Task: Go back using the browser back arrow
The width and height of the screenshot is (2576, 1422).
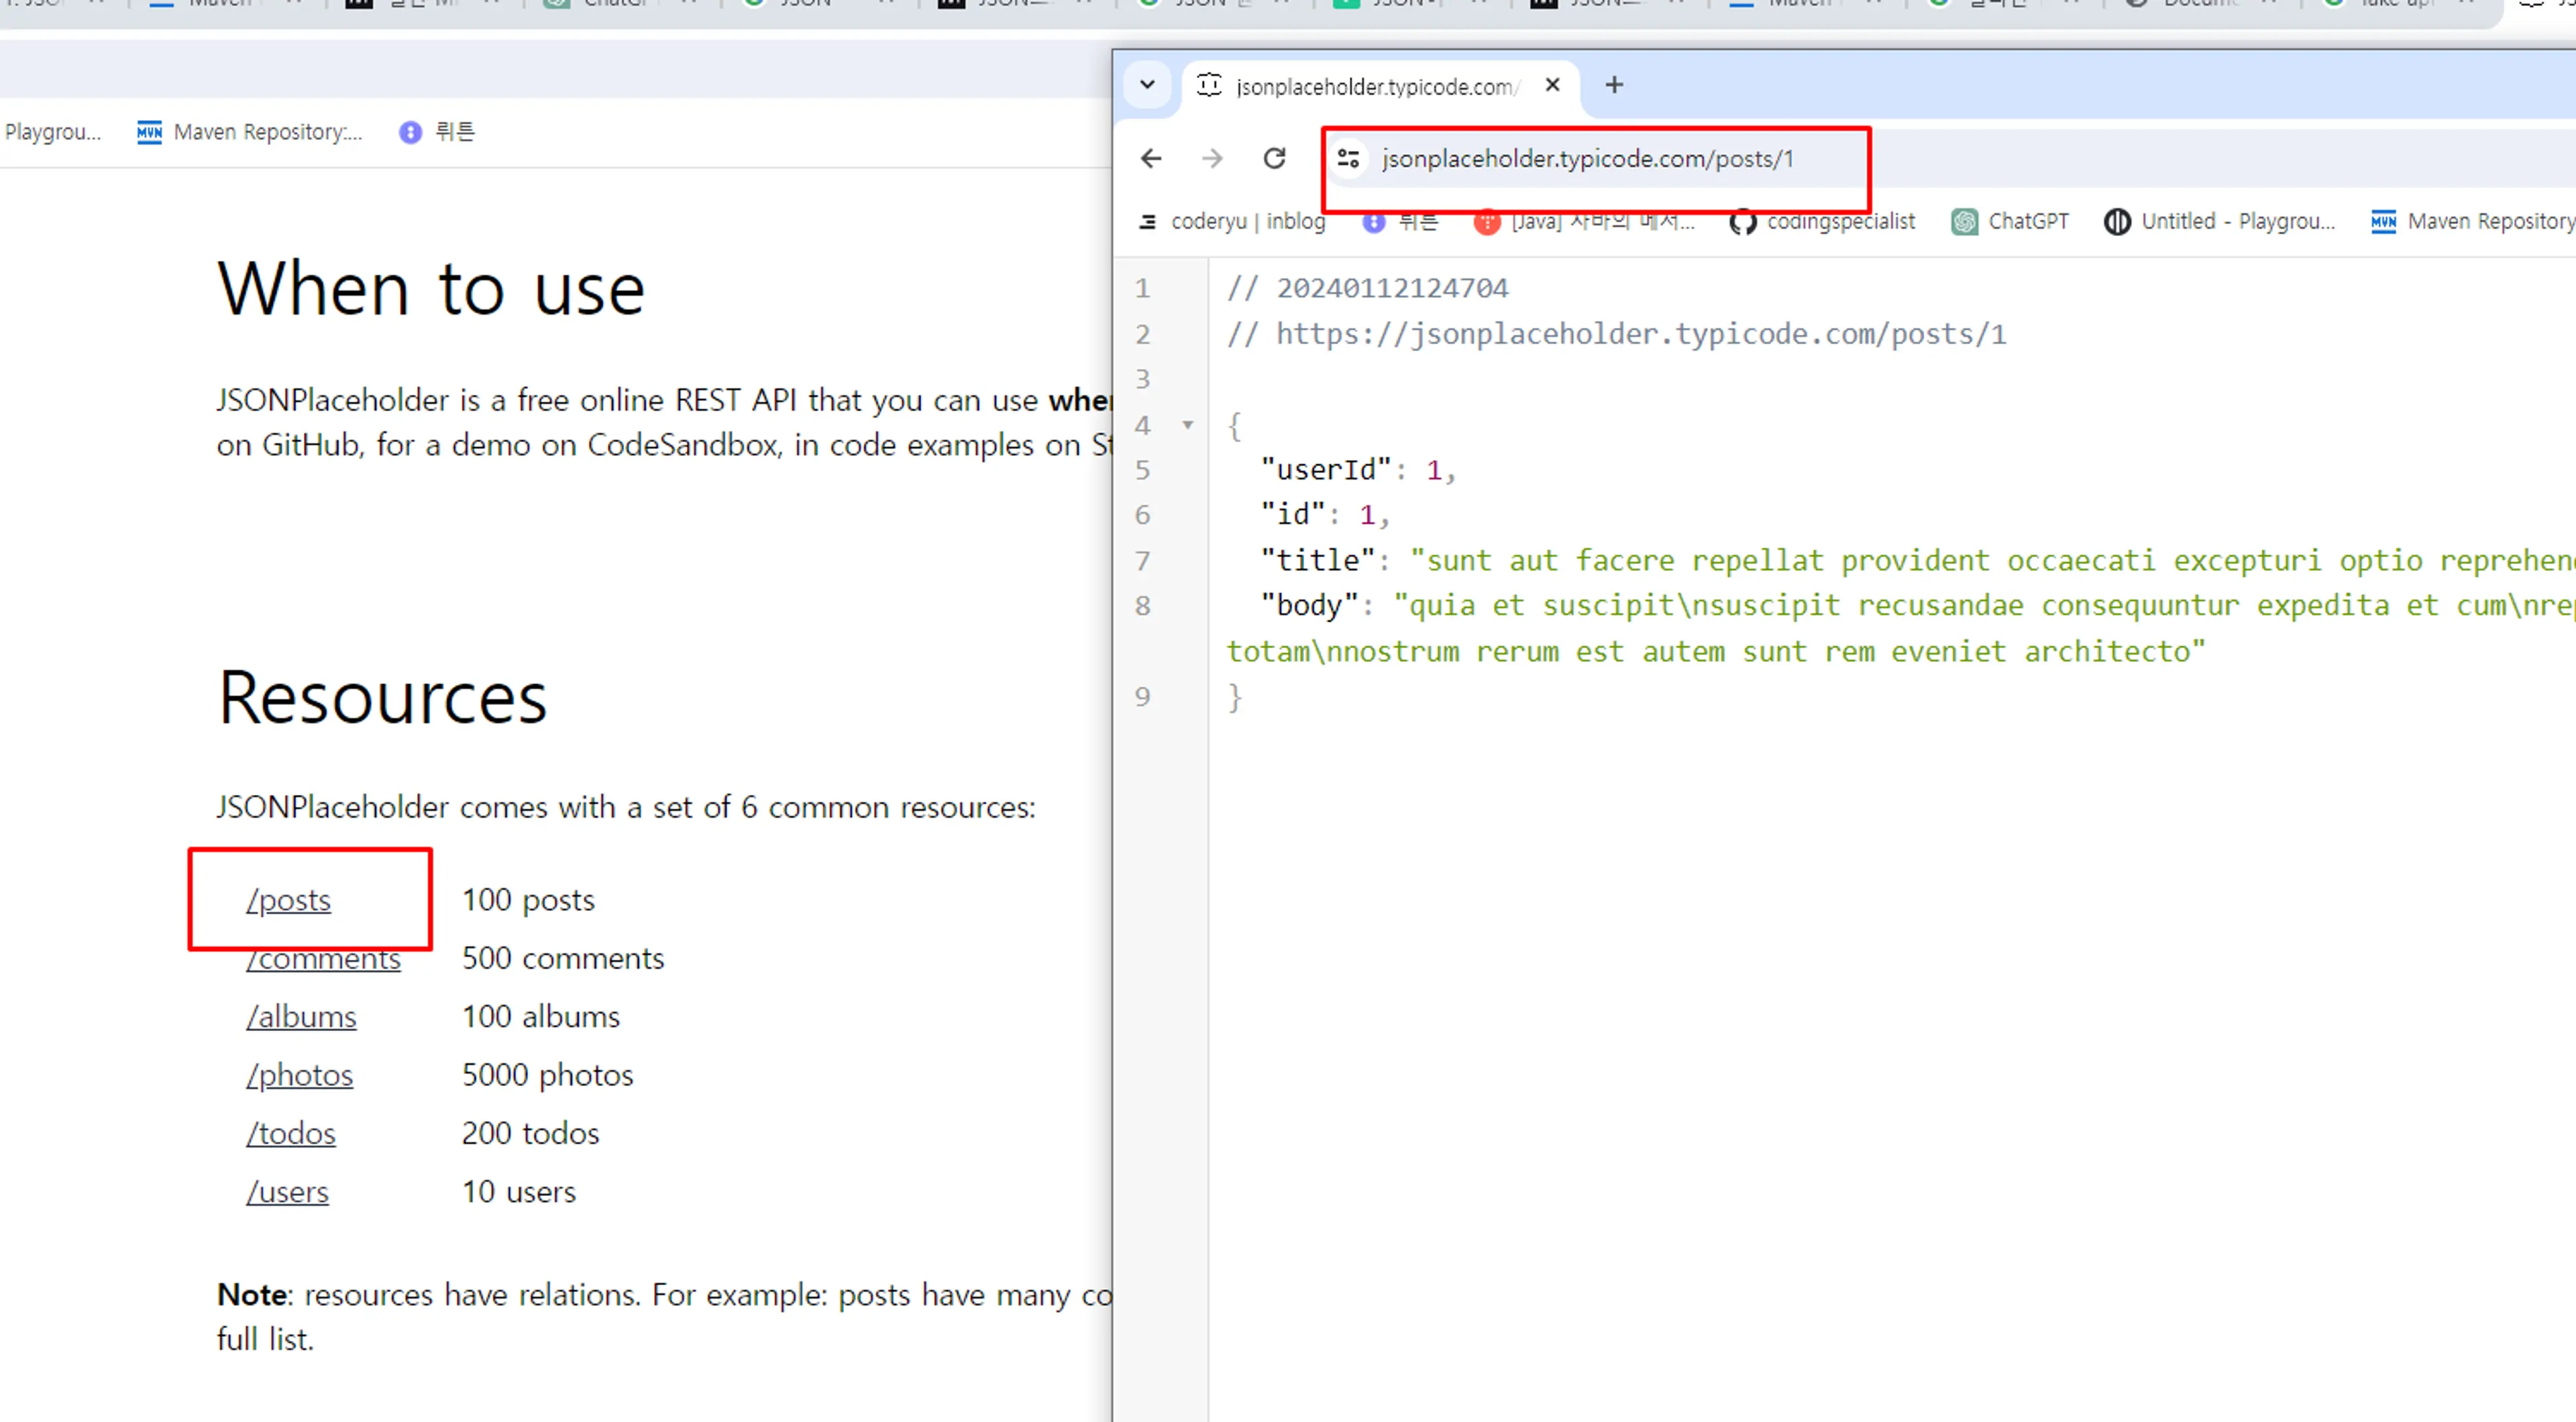Action: [x=1151, y=158]
